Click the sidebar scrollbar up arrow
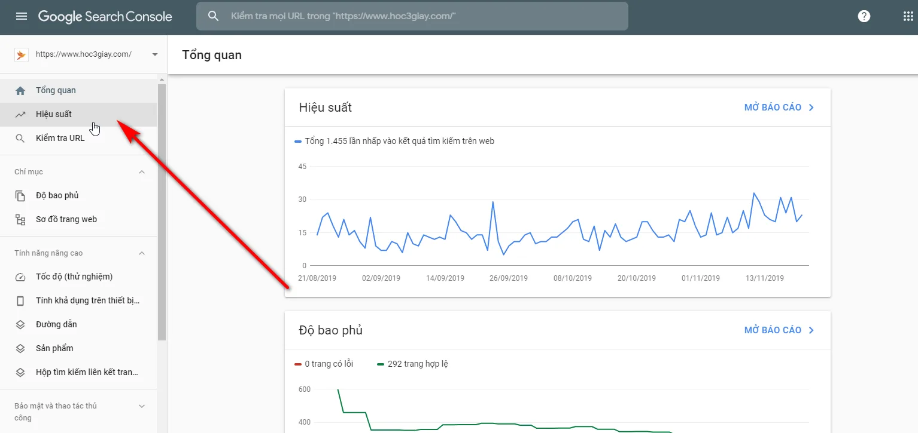Viewport: 918px width, 433px height. click(x=162, y=79)
